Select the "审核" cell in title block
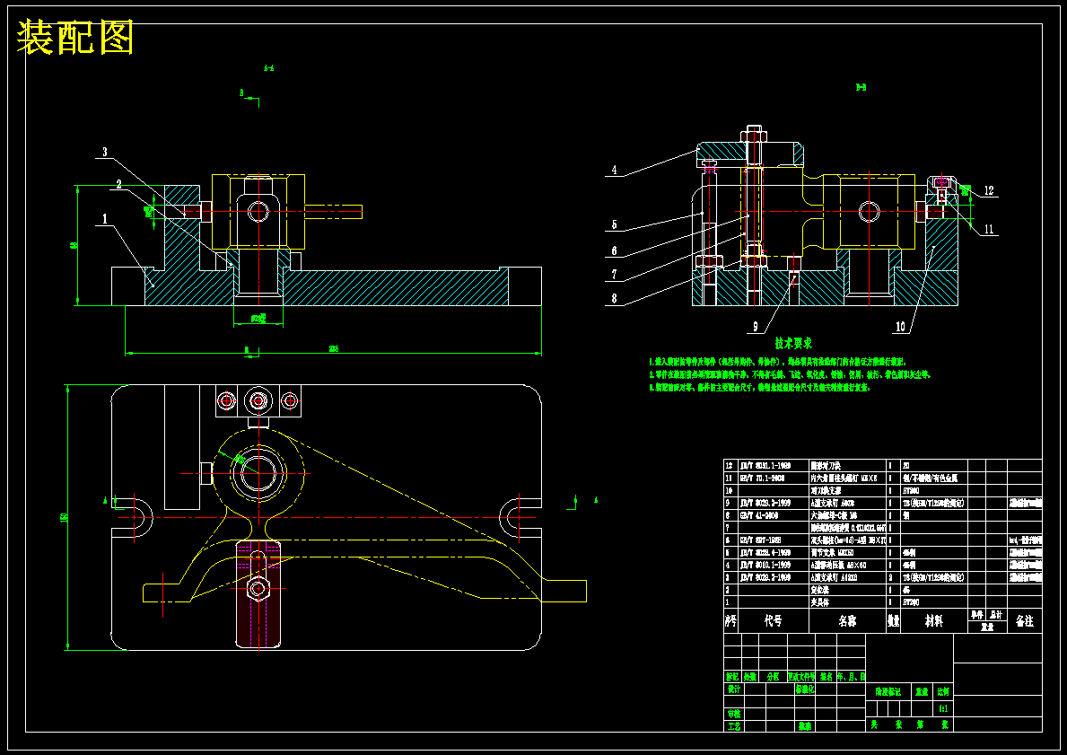The image size is (1067, 755). tap(733, 714)
